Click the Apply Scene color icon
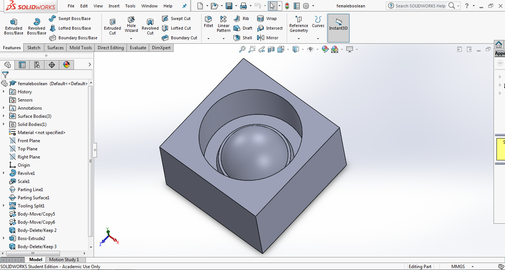This screenshot has width=505, height=270. (335, 49)
